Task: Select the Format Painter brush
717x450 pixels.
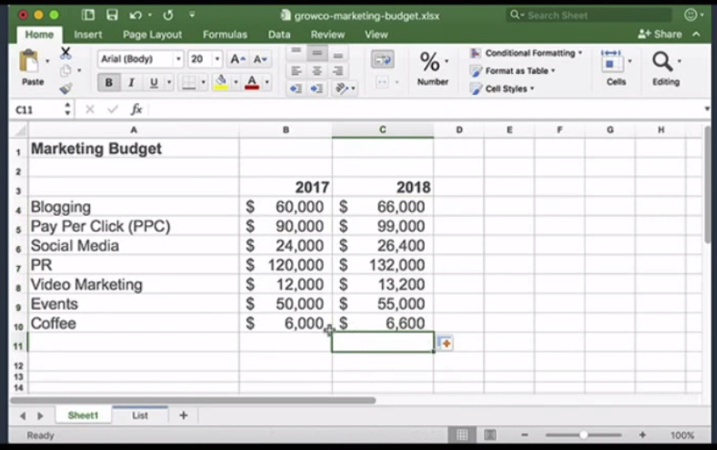Action: 65,88
